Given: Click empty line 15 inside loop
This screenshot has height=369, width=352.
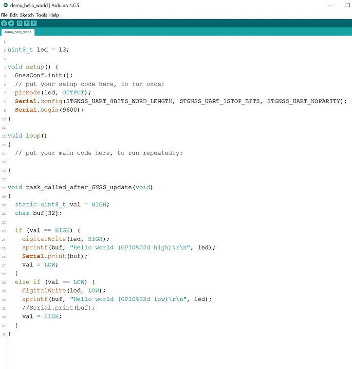Looking at the screenshot, I should click(179, 162).
